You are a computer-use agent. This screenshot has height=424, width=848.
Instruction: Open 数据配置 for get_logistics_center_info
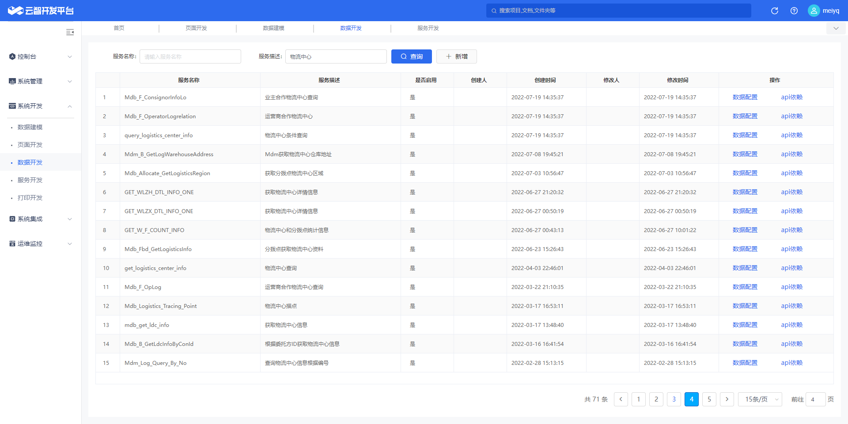click(x=745, y=268)
